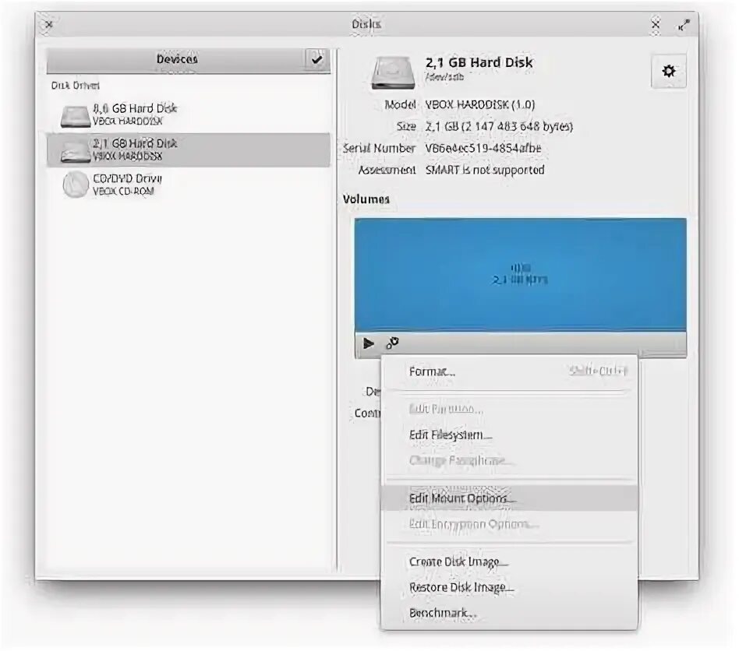Select the CD/DVD Drive entry

pos(189,185)
